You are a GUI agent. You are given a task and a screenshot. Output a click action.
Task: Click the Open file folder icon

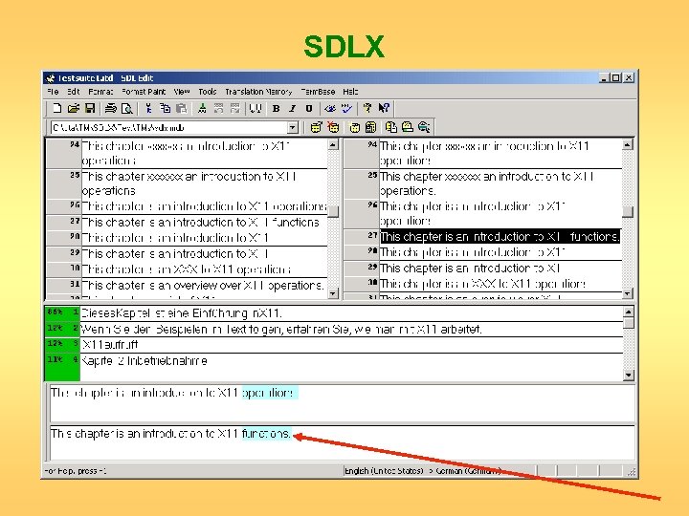click(x=74, y=108)
